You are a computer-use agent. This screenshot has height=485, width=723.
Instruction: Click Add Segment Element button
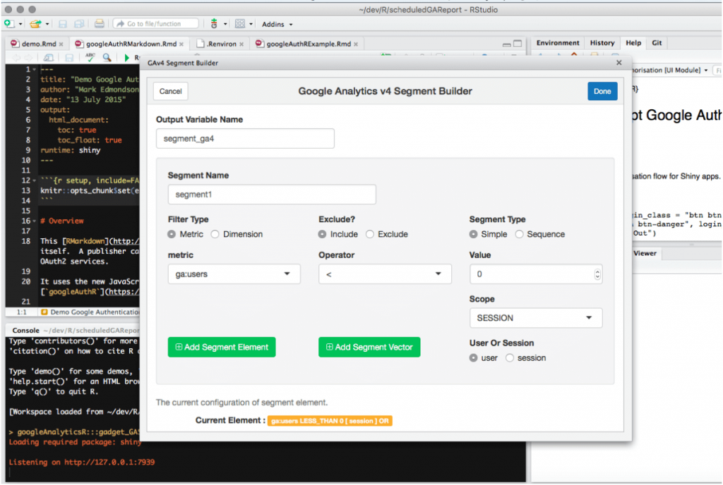click(222, 347)
